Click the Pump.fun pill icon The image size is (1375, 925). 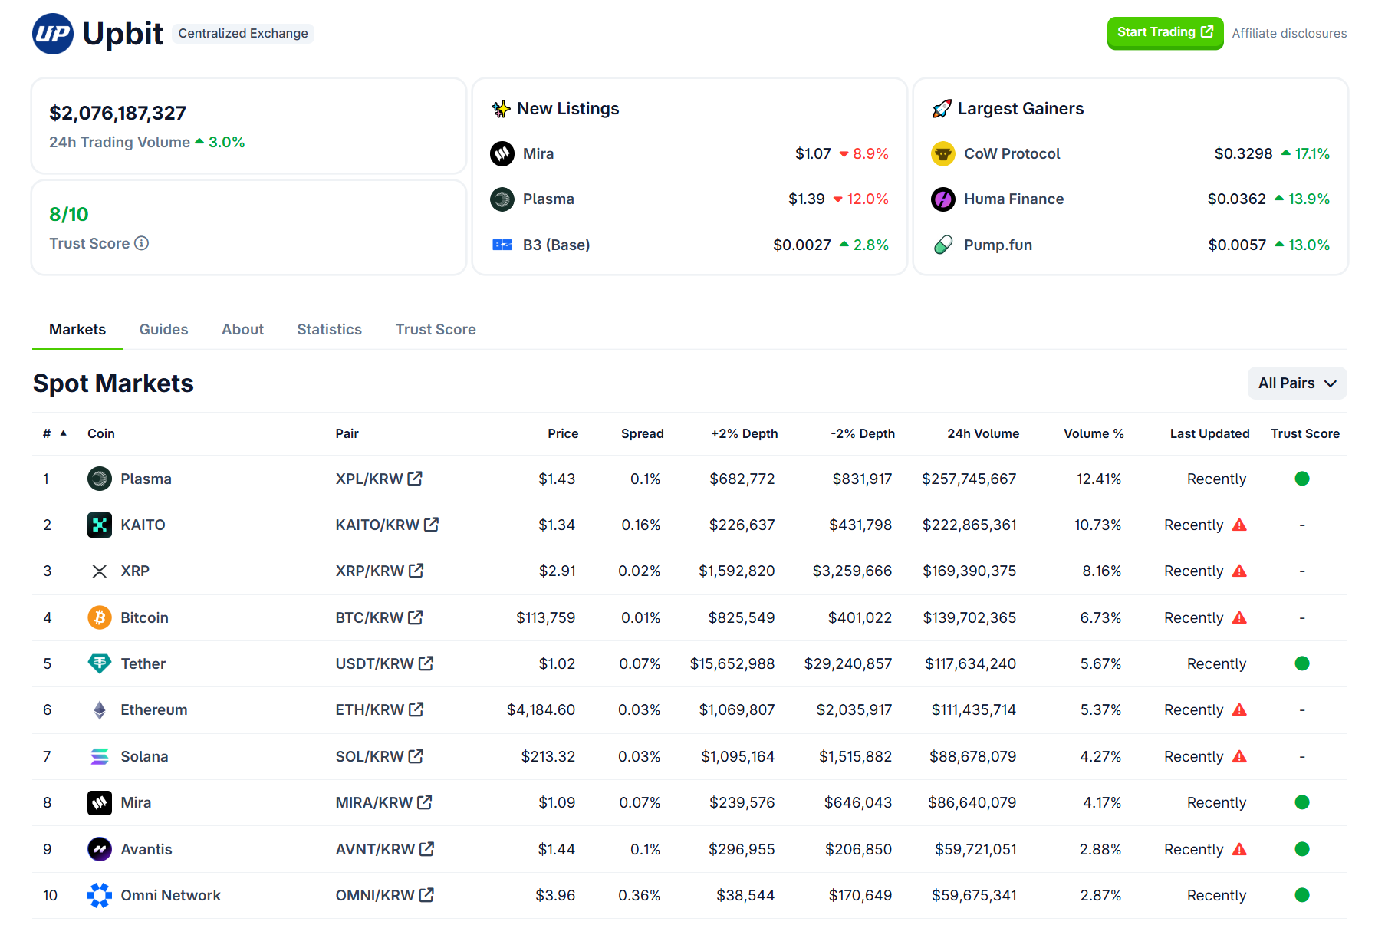pyautogui.click(x=942, y=245)
